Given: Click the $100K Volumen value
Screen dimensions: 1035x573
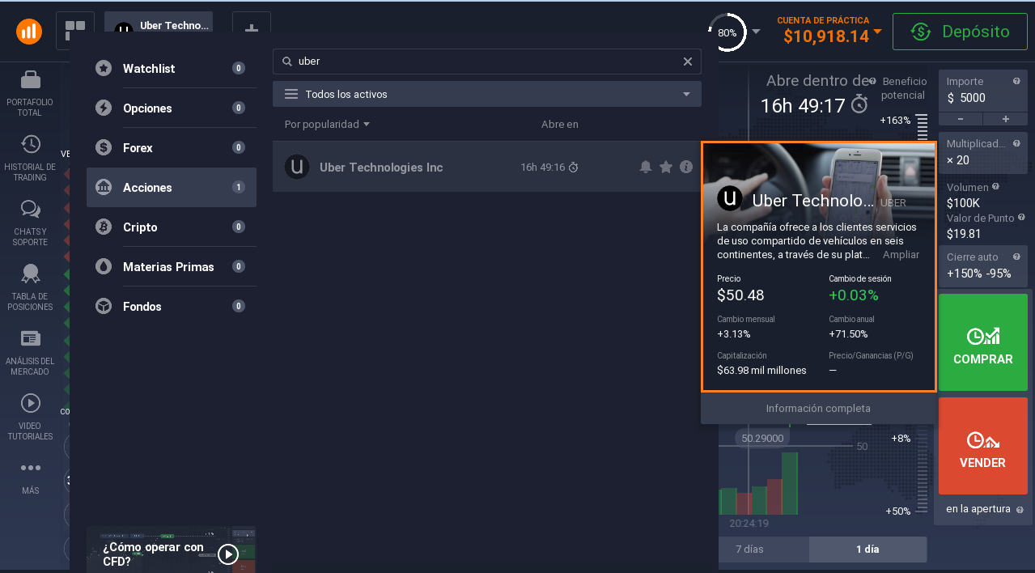Looking at the screenshot, I should [963, 202].
